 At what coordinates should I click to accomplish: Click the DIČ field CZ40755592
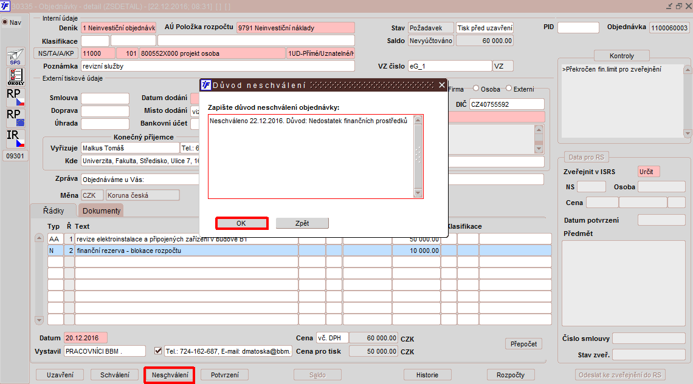pyautogui.click(x=506, y=104)
